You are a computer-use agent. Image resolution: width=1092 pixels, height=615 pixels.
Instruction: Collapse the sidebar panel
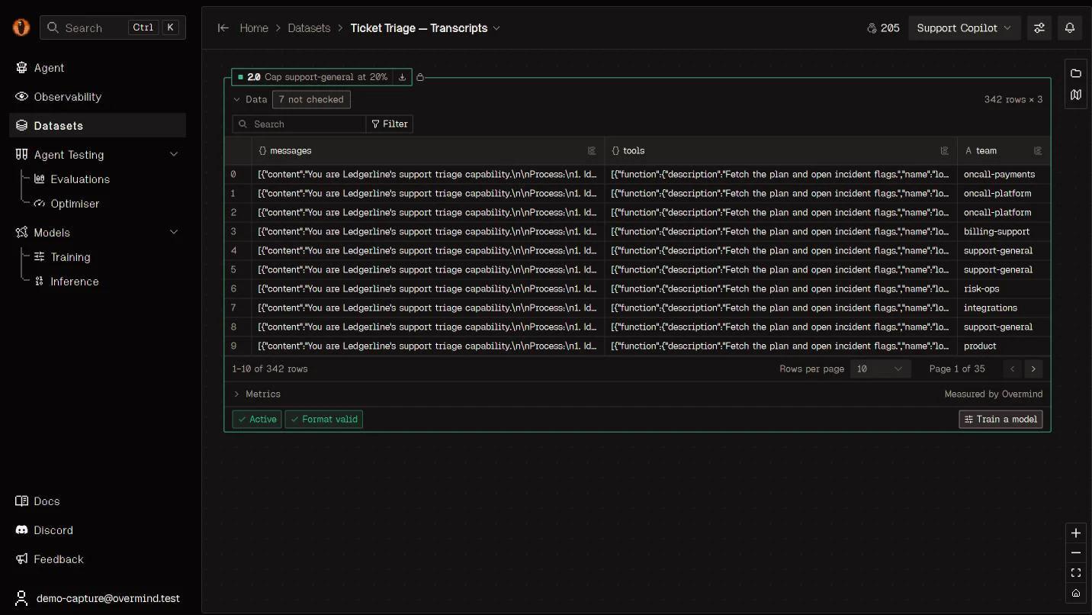(223, 28)
